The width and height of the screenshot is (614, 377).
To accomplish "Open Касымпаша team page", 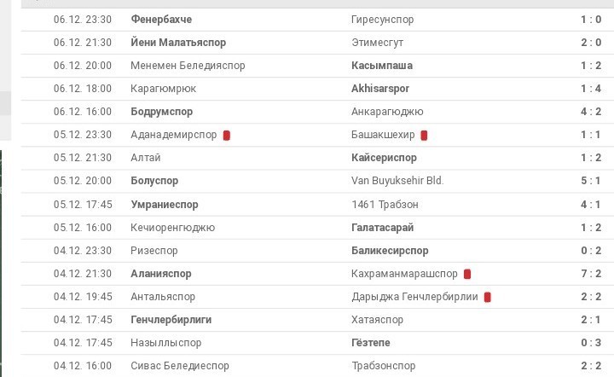I will point(382,65).
